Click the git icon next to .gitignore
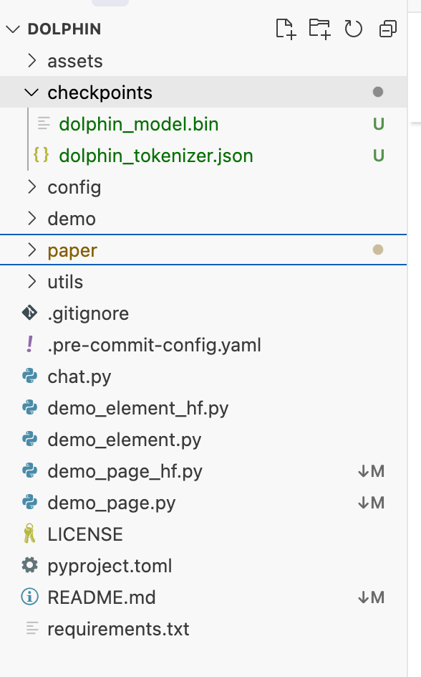 (x=30, y=313)
